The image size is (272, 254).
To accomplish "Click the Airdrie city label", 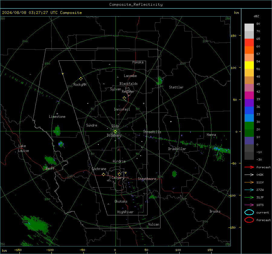I will (119, 161).
